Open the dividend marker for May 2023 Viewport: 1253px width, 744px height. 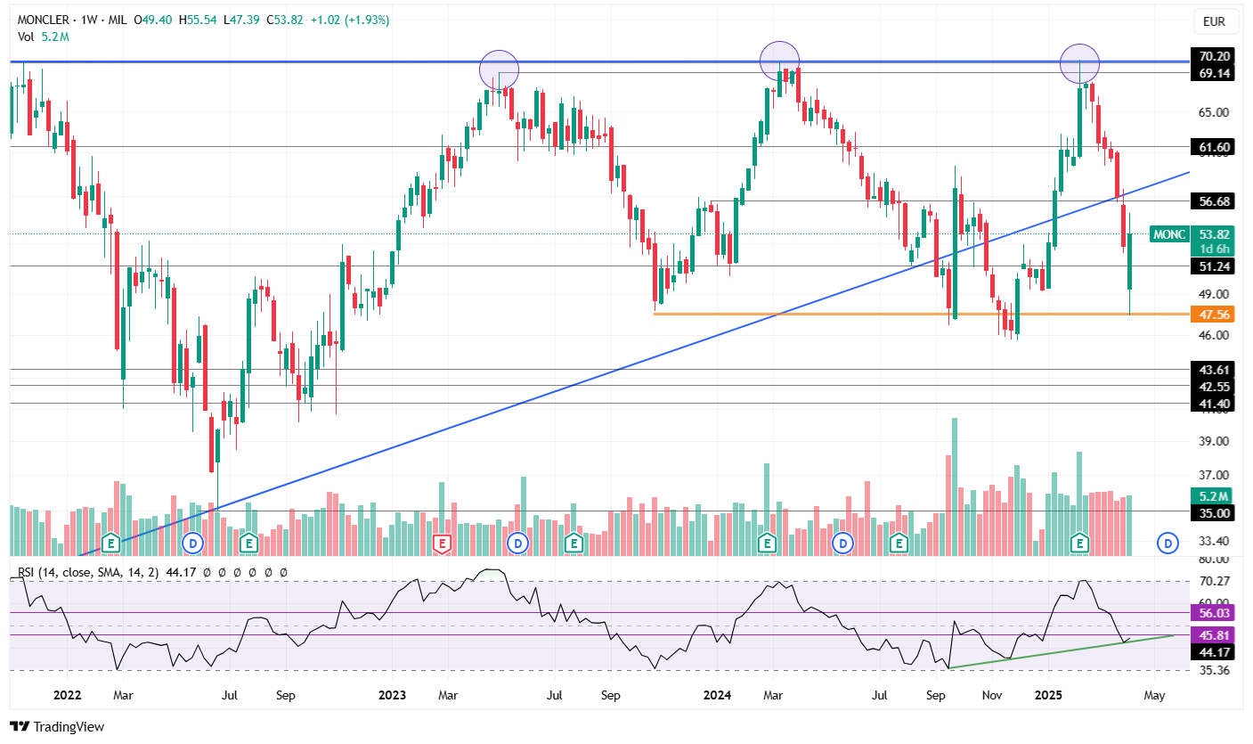(x=517, y=542)
